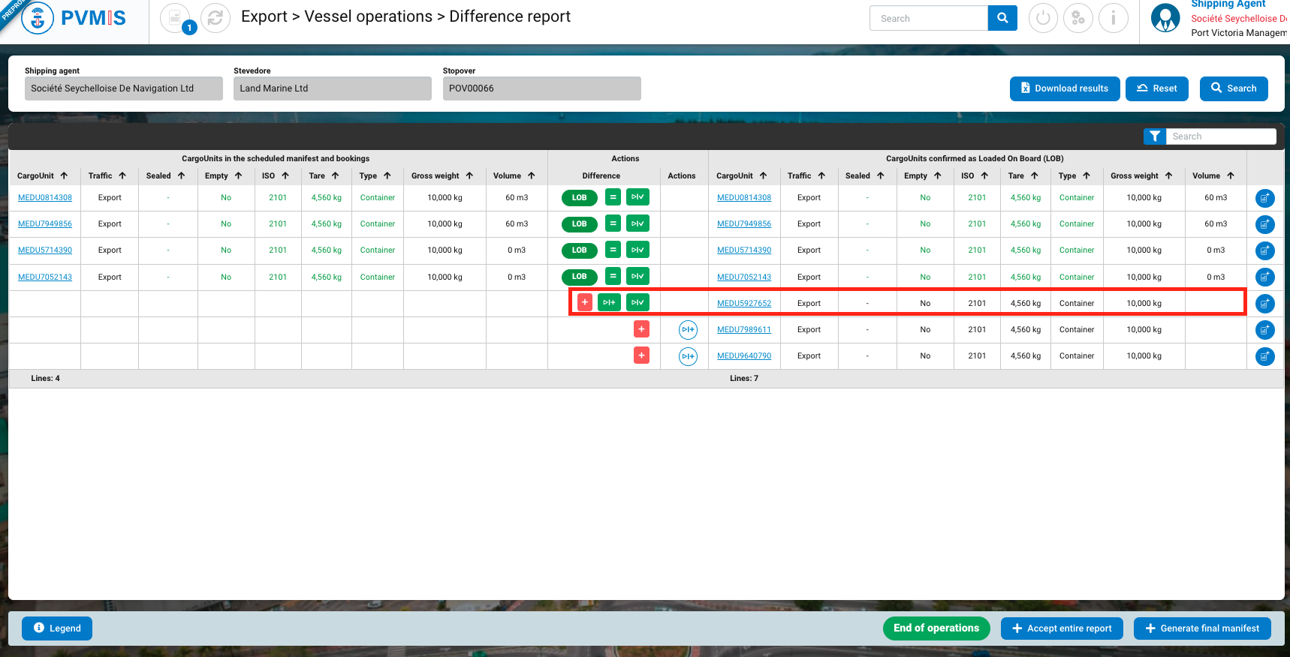Click the power icon in the top bar
The height and width of the screenshot is (657, 1290).
click(1043, 18)
